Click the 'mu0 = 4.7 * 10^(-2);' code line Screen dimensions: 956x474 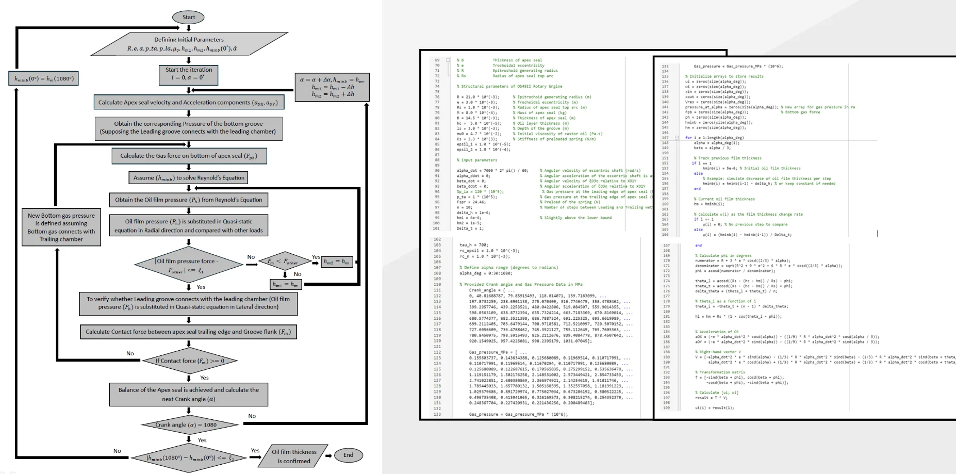(479, 134)
